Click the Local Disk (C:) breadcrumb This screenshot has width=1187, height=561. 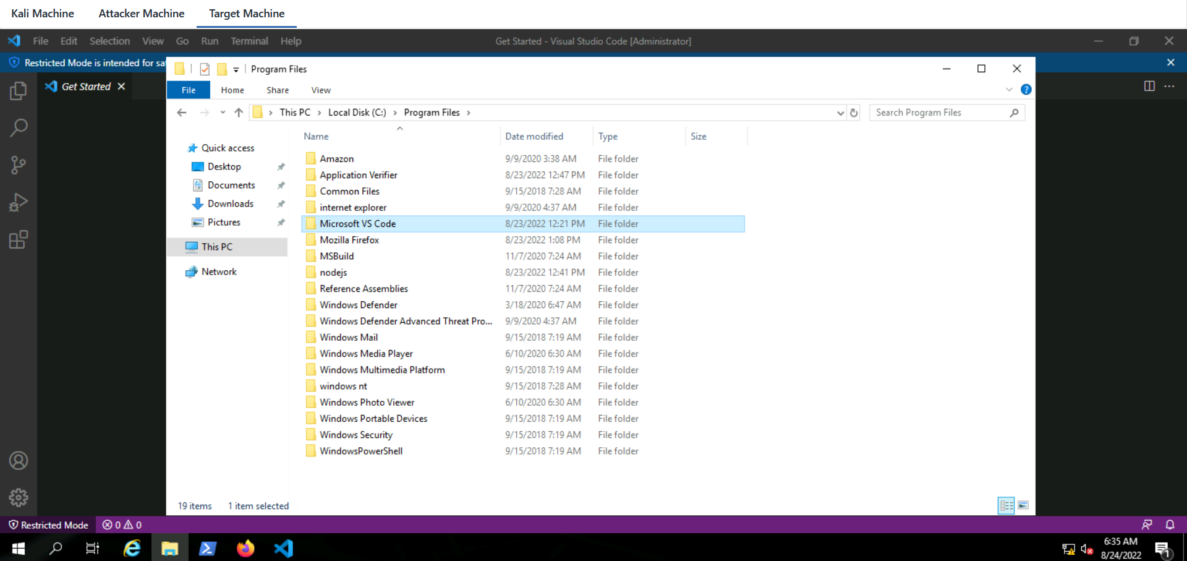(x=357, y=113)
